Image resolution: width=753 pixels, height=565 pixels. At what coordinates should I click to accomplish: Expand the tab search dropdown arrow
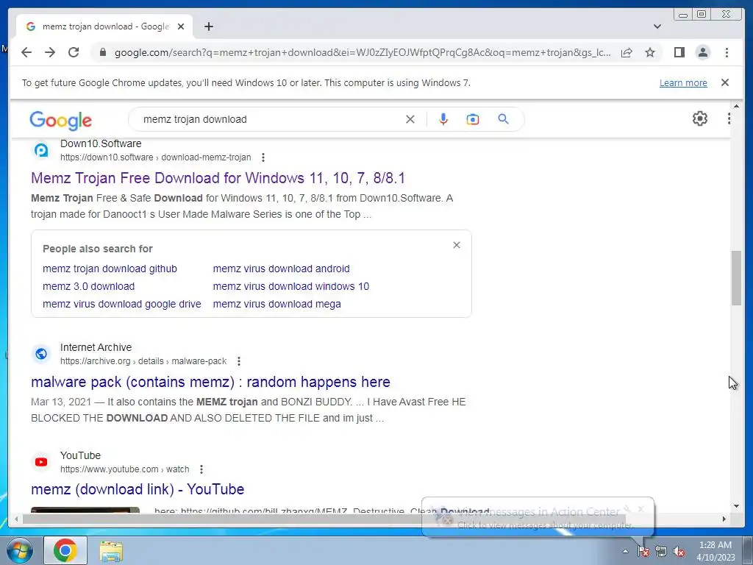pyautogui.click(x=657, y=26)
